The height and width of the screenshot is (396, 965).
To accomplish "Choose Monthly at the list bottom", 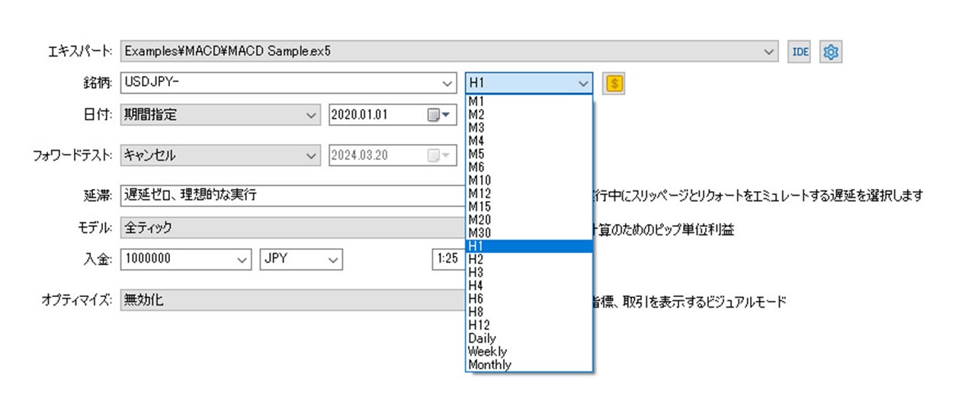I will [489, 365].
